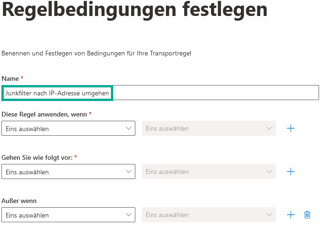The height and width of the screenshot is (226, 320).
Task: Click the 'Außer wenn' section label
Action: pyautogui.click(x=19, y=201)
